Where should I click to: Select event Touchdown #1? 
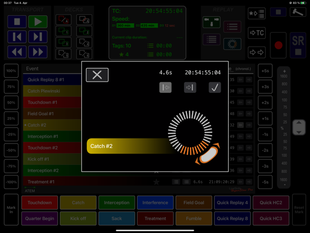click(52, 102)
